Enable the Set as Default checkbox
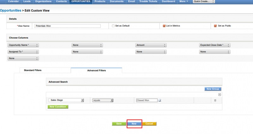253x134 pixels. pyautogui.click(x=113, y=26)
